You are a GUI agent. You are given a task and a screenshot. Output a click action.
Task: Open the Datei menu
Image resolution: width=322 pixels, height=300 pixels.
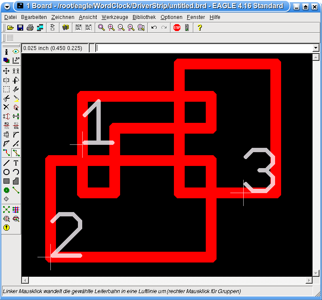pyautogui.click(x=10, y=17)
